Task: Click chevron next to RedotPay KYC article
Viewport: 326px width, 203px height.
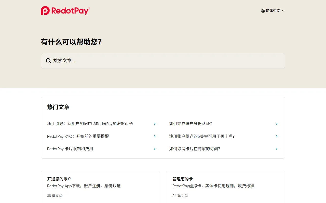Action: pyautogui.click(x=155, y=136)
